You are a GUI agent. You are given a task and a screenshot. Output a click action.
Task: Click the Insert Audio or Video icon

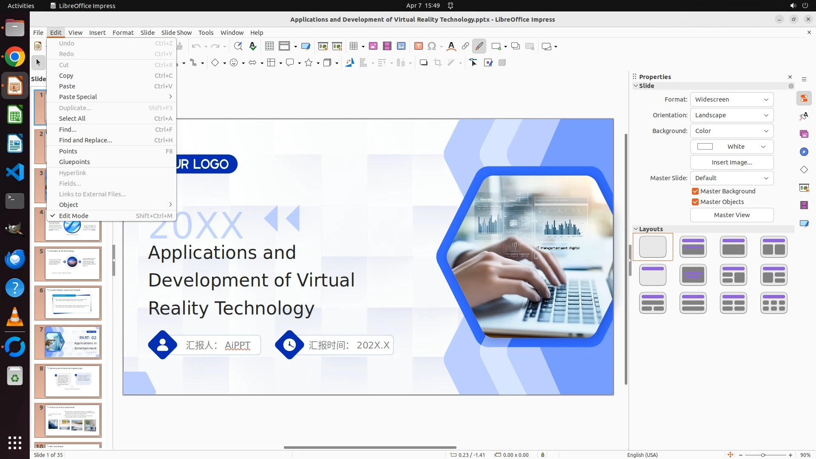click(387, 46)
